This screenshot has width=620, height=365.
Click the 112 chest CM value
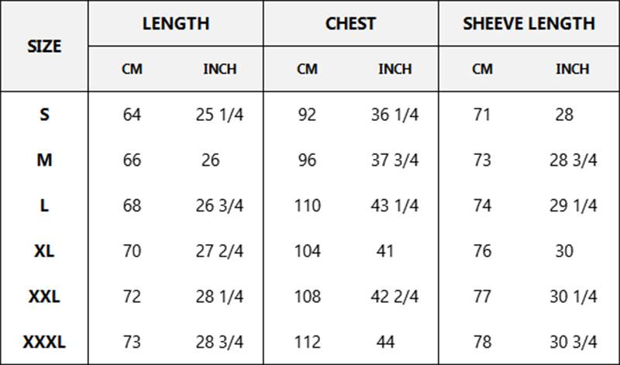[307, 342]
